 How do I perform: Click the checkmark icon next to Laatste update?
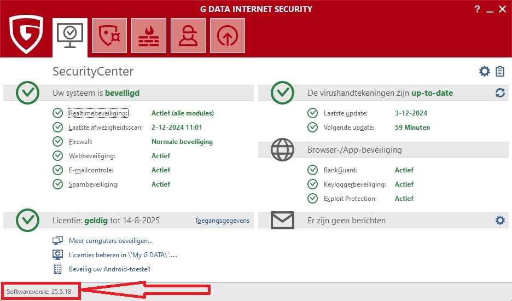pyautogui.click(x=312, y=113)
